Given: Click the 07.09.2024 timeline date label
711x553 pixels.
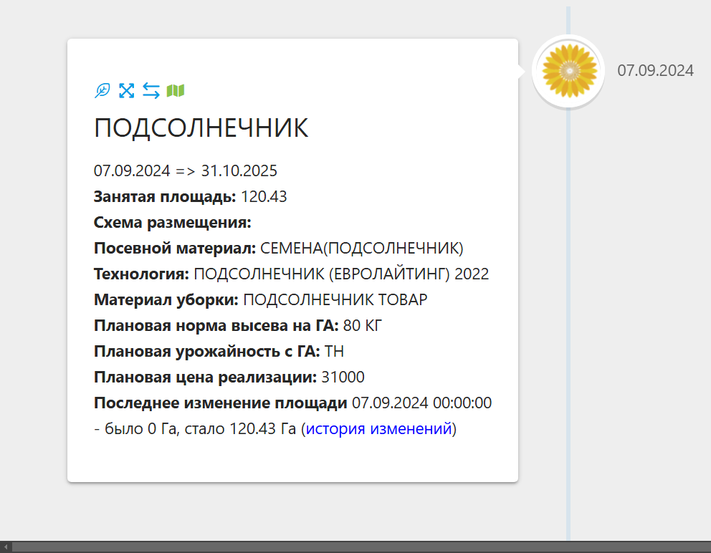Looking at the screenshot, I should click(655, 70).
